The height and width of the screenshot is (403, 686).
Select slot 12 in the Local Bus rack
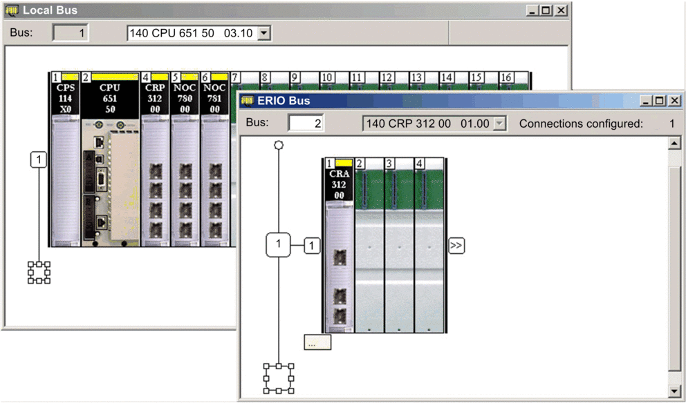pyautogui.click(x=393, y=82)
